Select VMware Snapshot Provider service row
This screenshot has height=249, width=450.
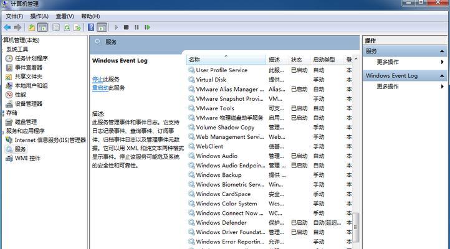pyautogui.click(x=270, y=99)
